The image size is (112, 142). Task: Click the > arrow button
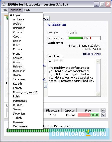(46, 85)
